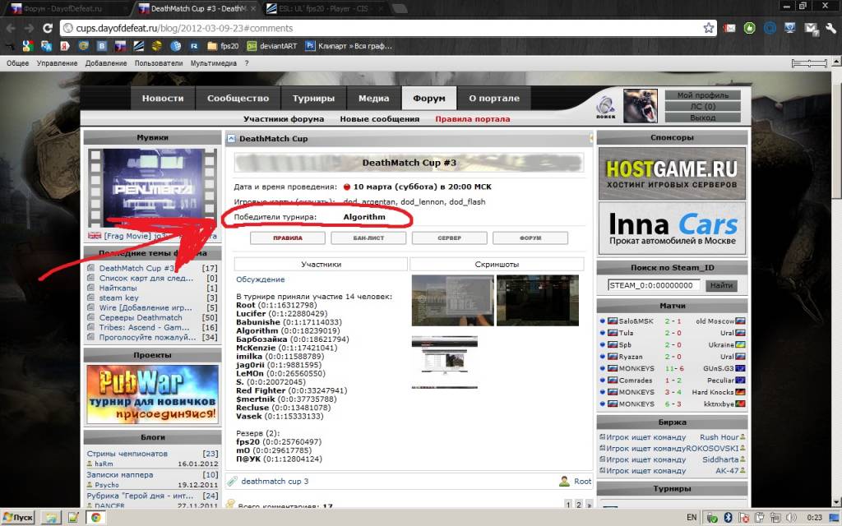Open the Новые сообщения link
Image resolution: width=842 pixels, height=526 pixels.
(380, 119)
